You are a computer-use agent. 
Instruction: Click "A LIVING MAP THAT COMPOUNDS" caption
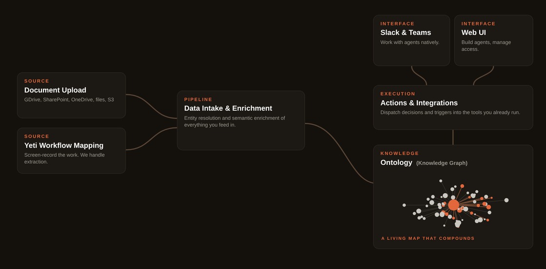click(428, 238)
